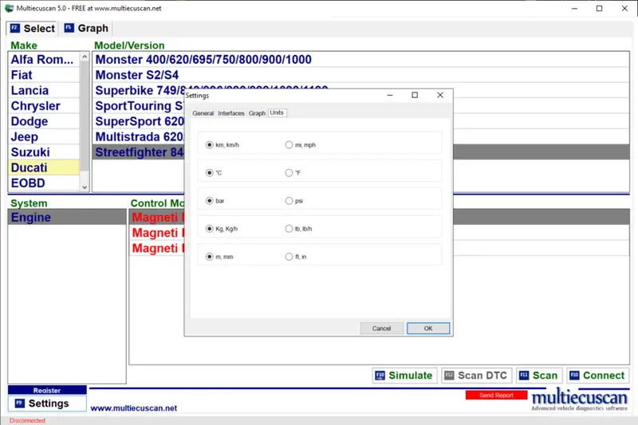This screenshot has height=425, width=638.
Task: Click the F2 icon on Select tab
Action: pos(15,28)
